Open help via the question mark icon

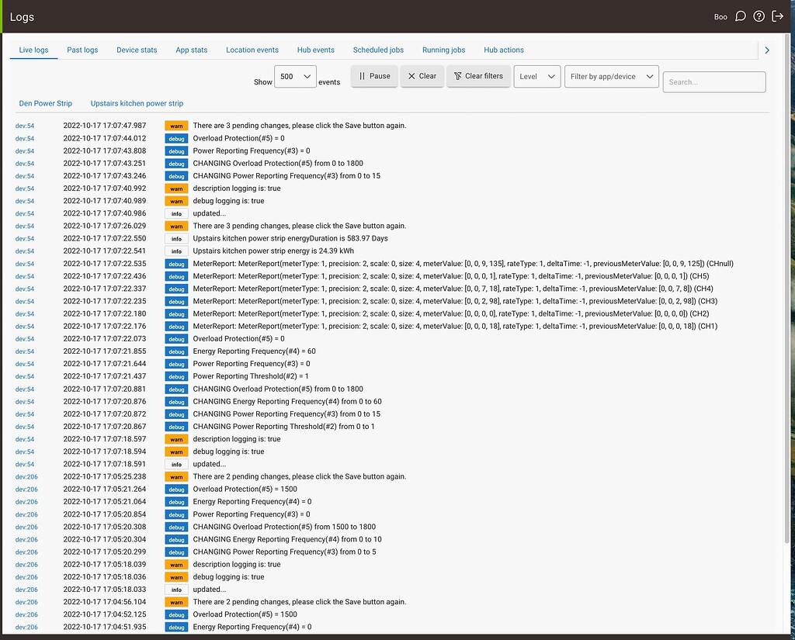click(x=759, y=16)
